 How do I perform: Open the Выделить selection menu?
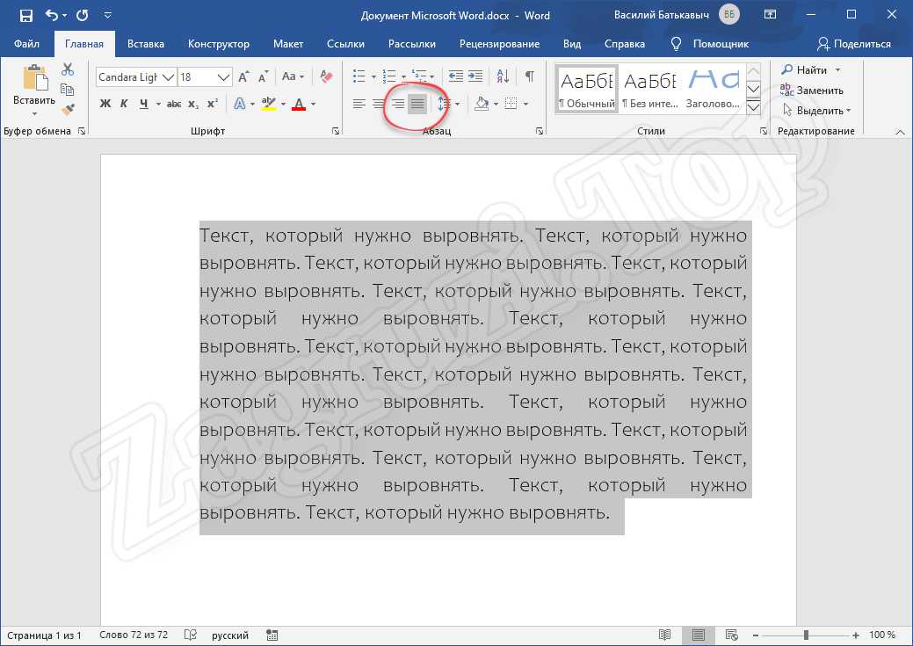coord(816,111)
